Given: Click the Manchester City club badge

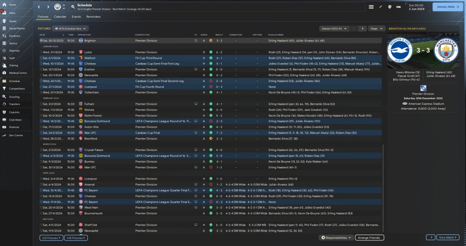Looking at the screenshot, I should 58,7.
